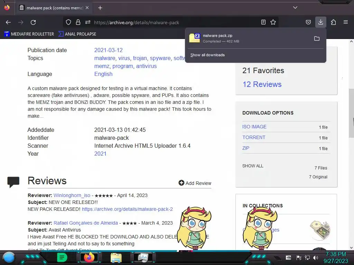354x265 pixels.
Task: Open the memz topic link
Action: pos(102,66)
